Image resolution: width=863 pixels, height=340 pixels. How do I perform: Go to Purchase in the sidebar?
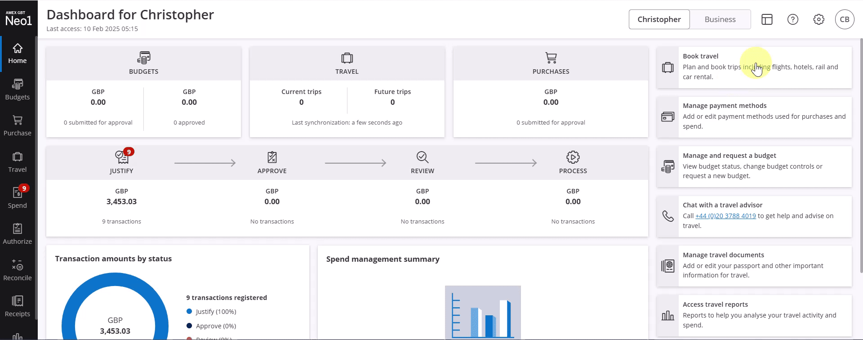click(x=18, y=126)
